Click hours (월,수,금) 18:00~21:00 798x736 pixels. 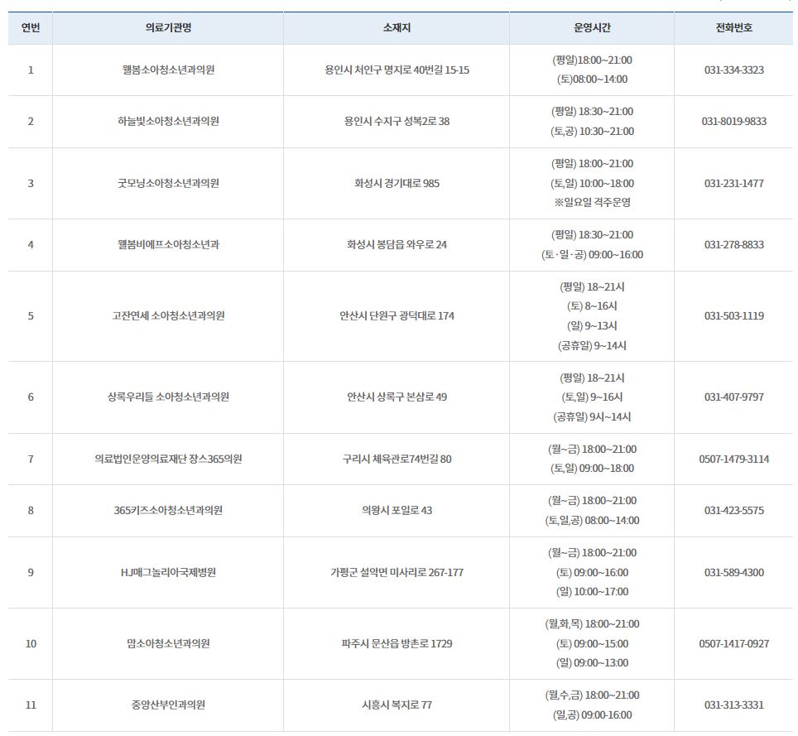click(x=592, y=695)
